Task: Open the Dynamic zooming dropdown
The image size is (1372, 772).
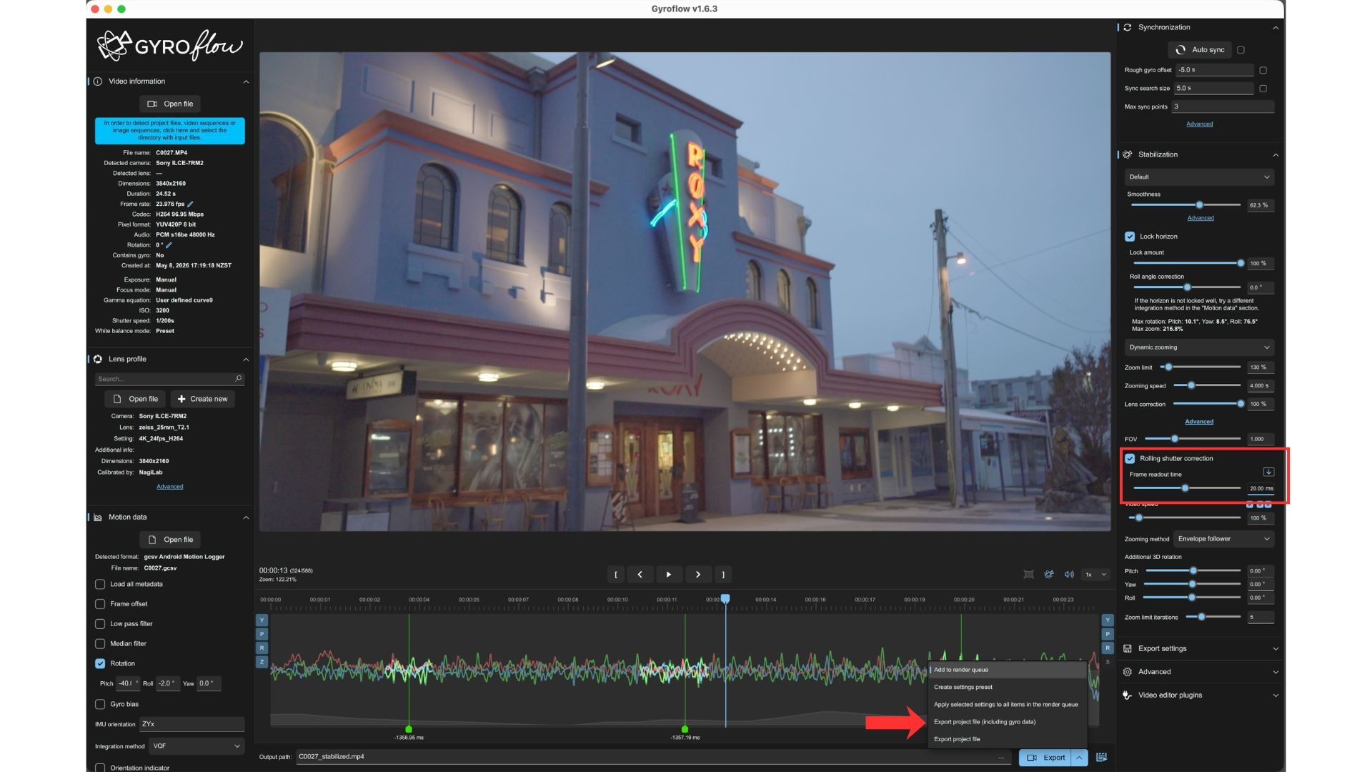Action: tap(1199, 347)
